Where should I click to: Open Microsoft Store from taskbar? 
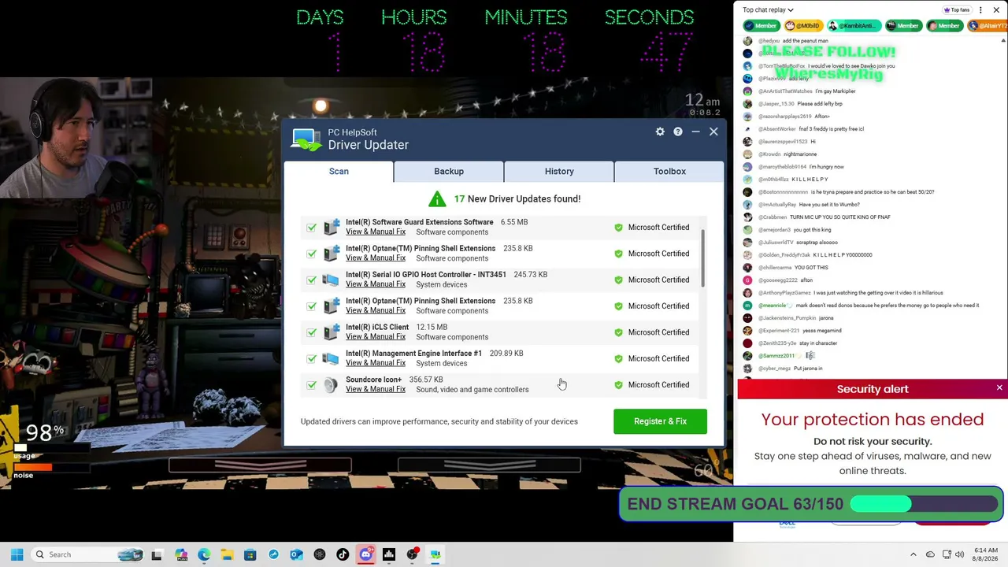tap(250, 554)
